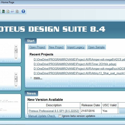Click scrollbar thumb in middle left panel
Screen dimensions: 125x125
[x=16, y=79]
